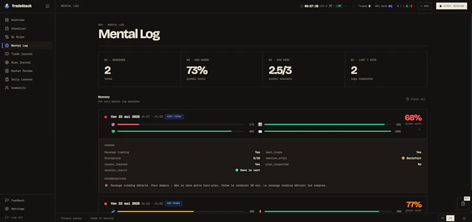Click the chart icon with 95% bar

[x=260, y=124]
